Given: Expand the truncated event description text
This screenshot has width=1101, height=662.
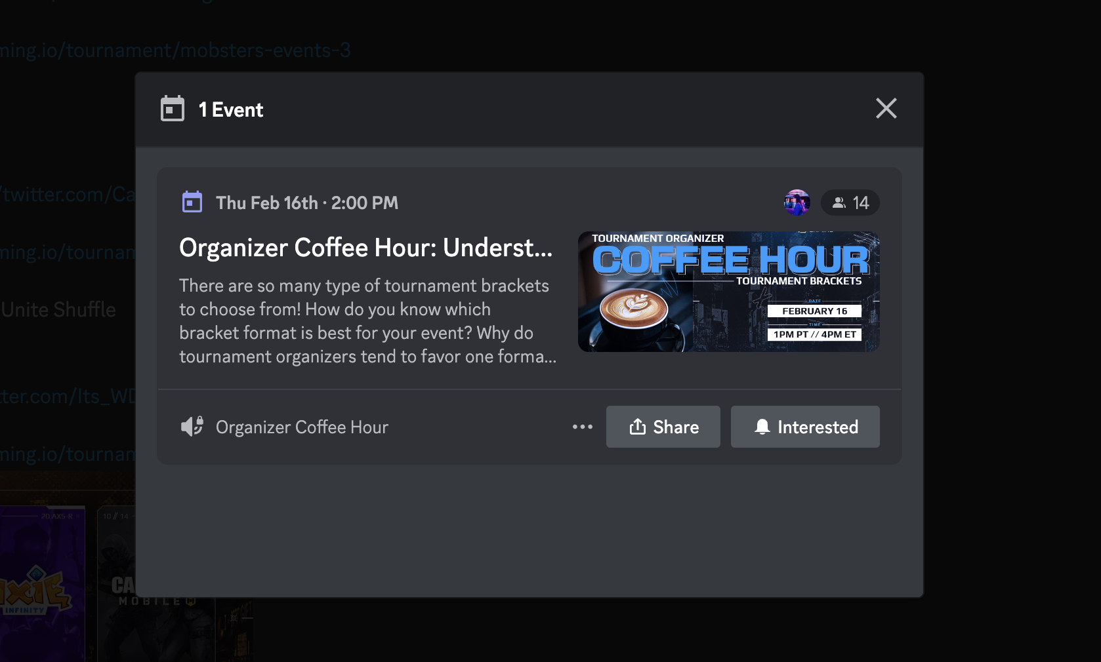Looking at the screenshot, I should [367, 321].
